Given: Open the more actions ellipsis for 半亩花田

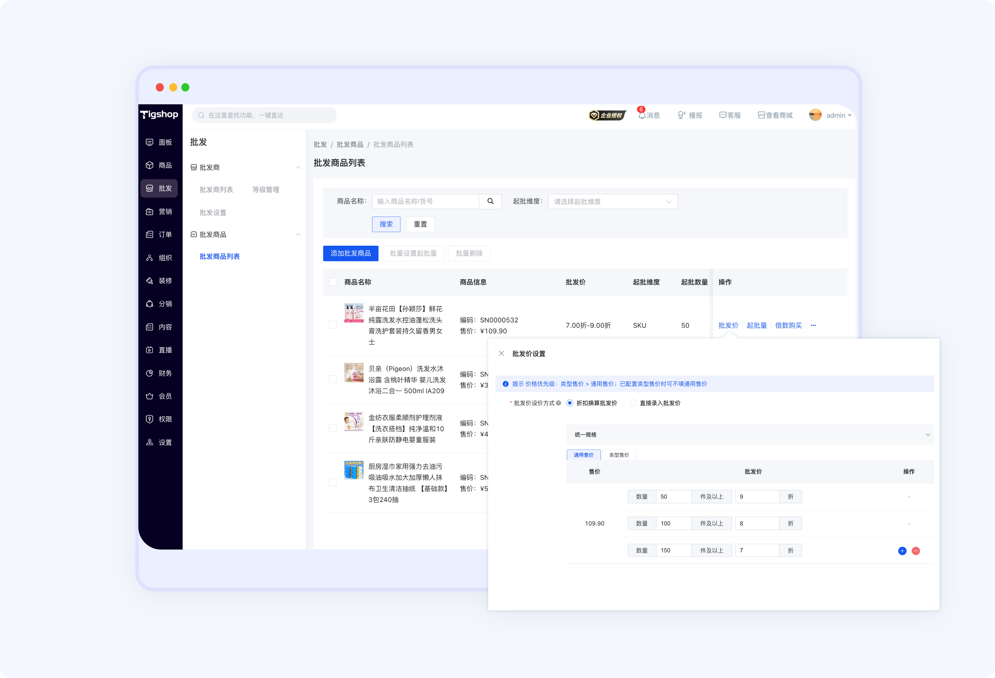Looking at the screenshot, I should (813, 325).
